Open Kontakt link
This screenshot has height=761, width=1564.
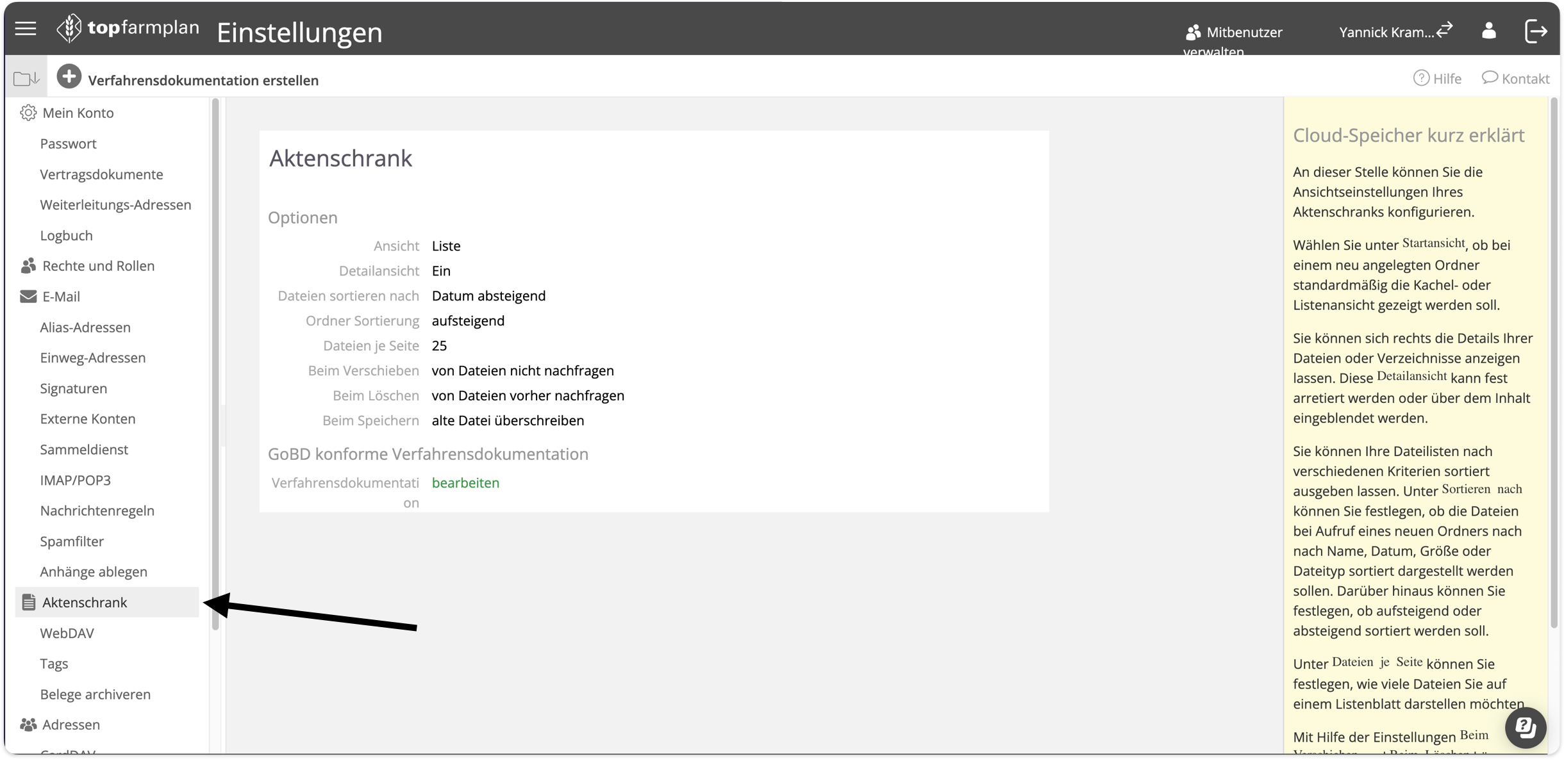click(1515, 78)
